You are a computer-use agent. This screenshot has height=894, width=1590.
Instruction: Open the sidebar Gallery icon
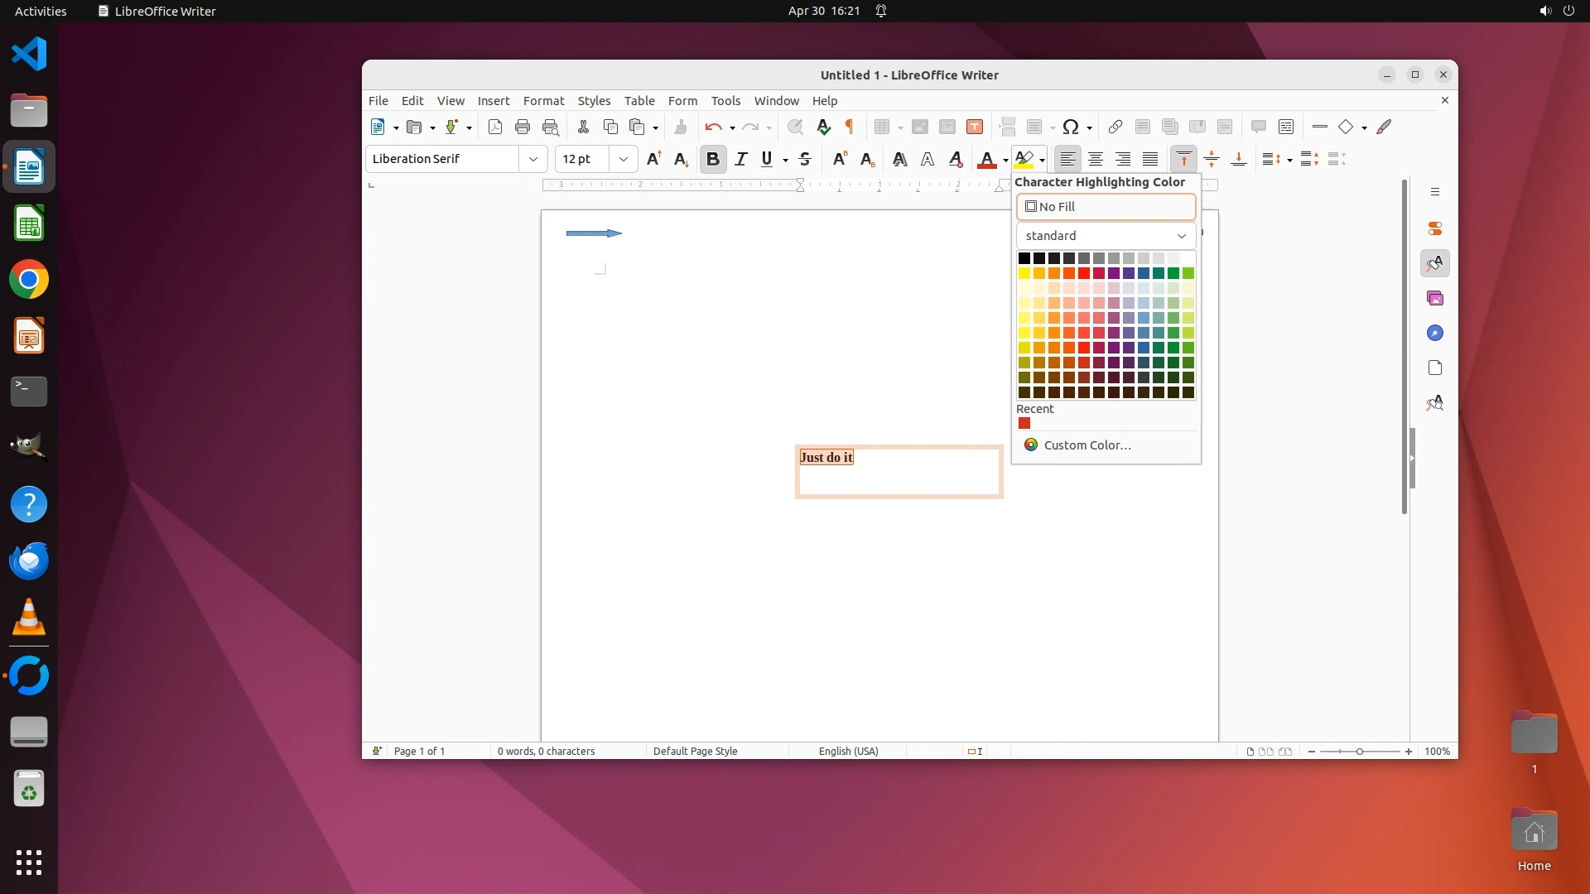[1435, 298]
